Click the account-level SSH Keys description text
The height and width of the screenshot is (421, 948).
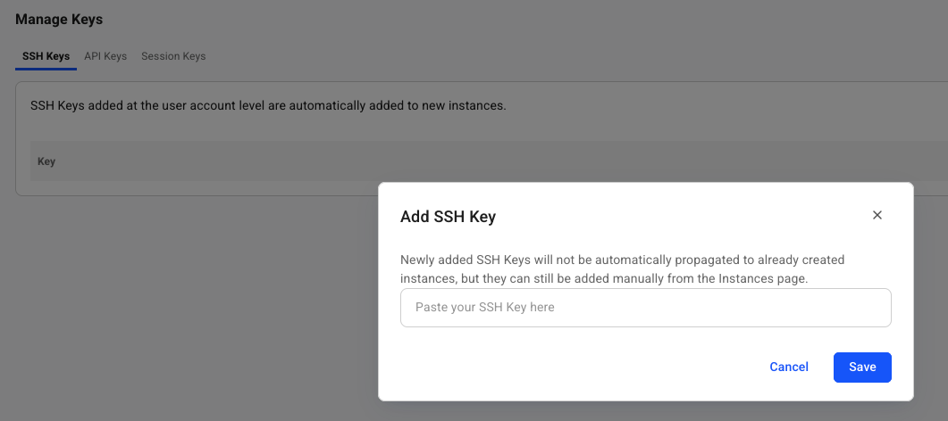tap(268, 105)
